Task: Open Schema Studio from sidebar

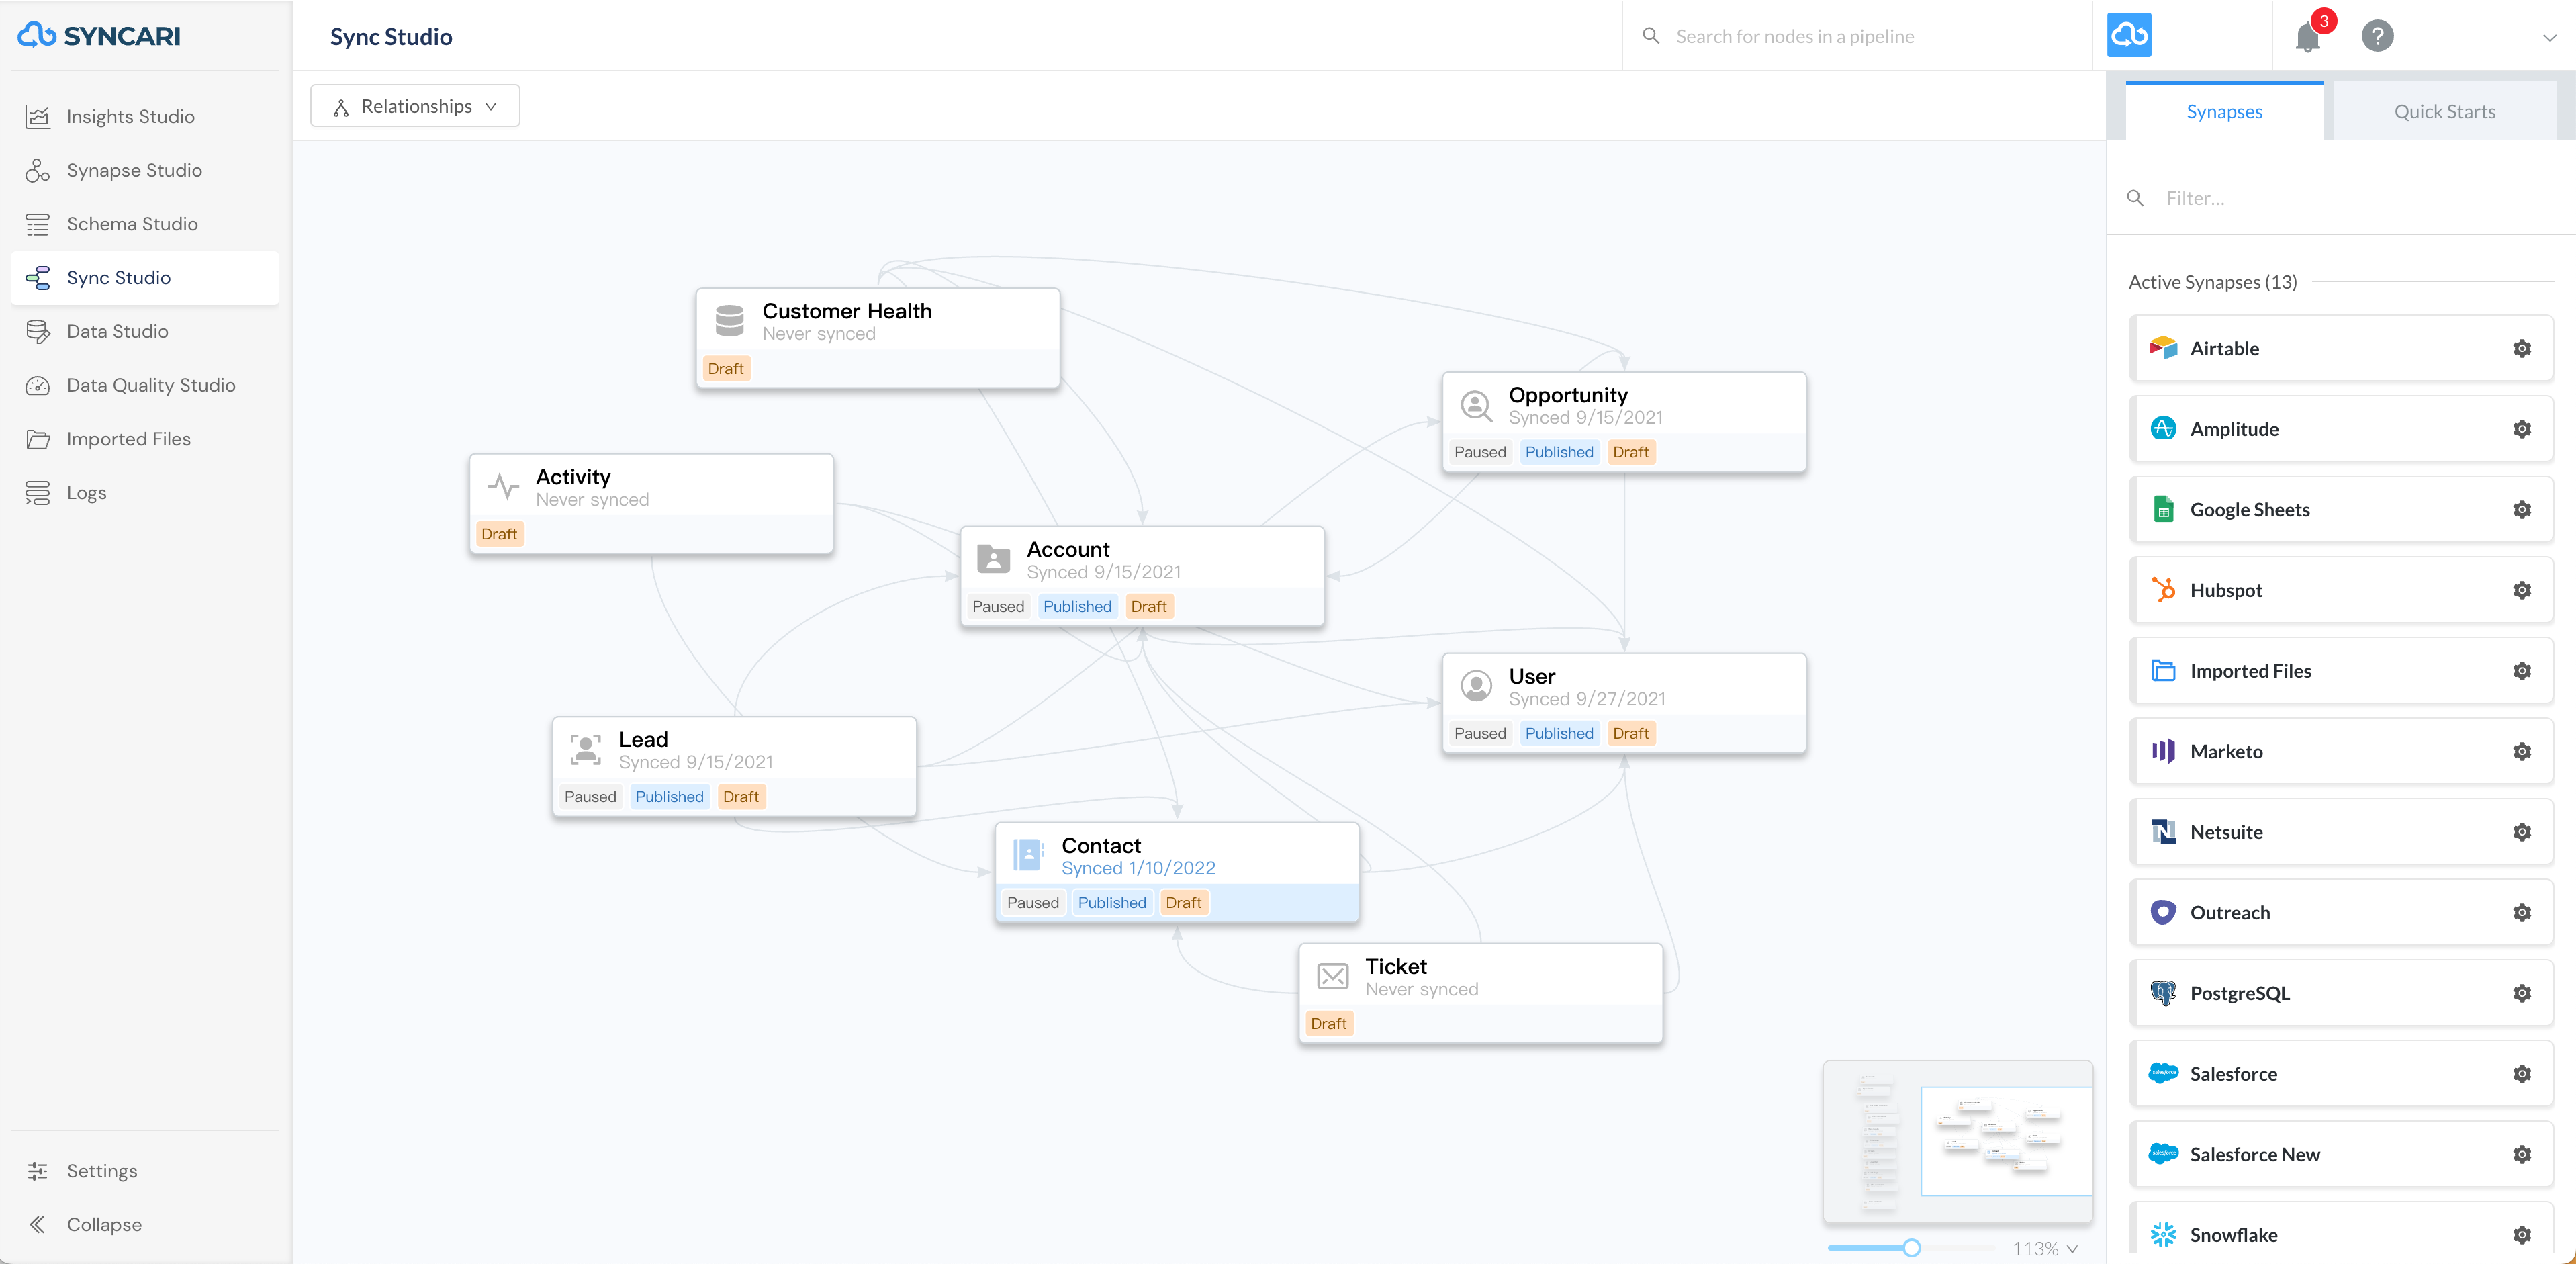Action: pyautogui.click(x=144, y=224)
